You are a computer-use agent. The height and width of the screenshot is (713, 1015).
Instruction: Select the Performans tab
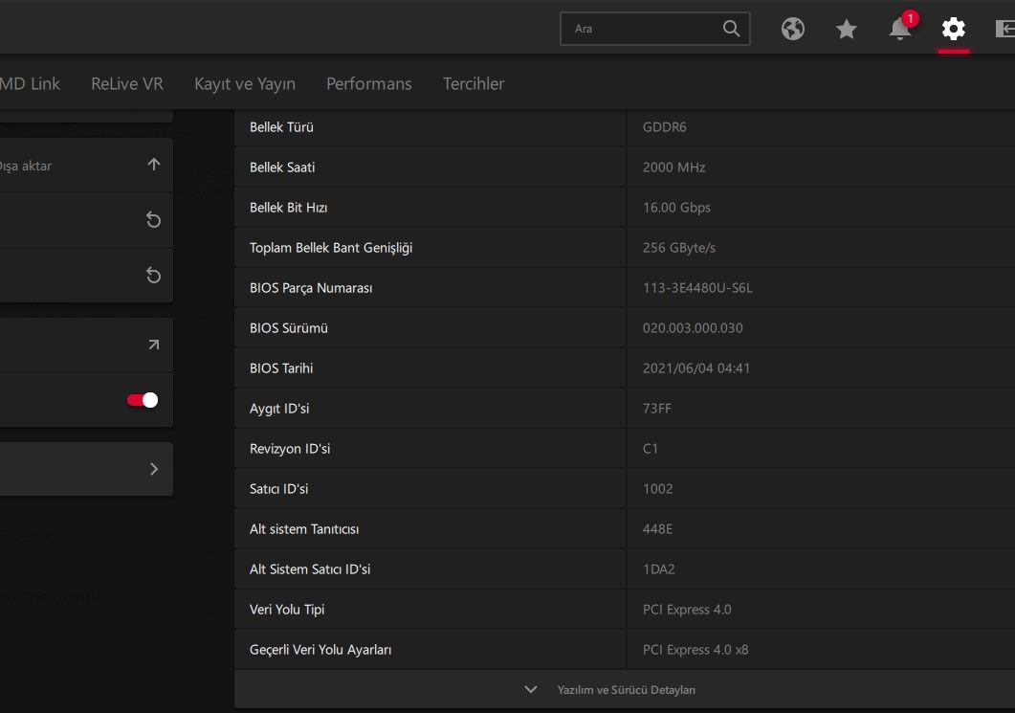[369, 83]
